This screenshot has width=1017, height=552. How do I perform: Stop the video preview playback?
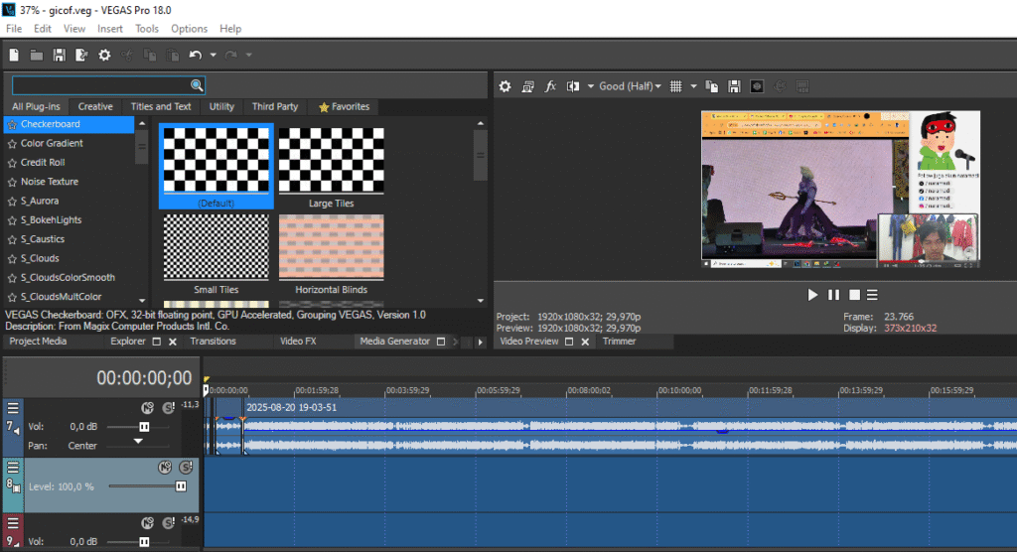[855, 295]
